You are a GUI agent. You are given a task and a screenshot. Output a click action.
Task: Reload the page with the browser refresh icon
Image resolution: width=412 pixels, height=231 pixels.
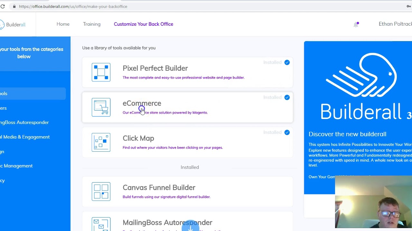coord(3,6)
